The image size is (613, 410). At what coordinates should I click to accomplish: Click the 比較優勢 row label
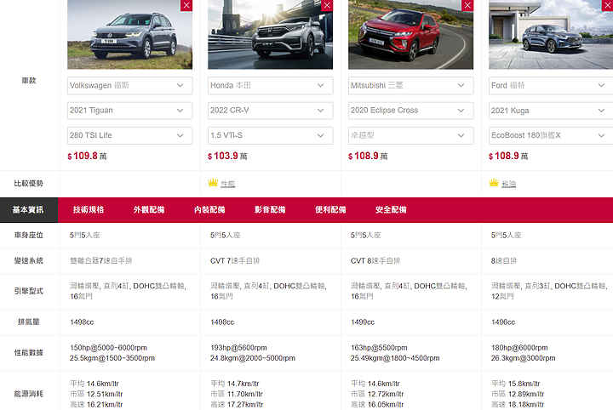[x=29, y=184]
